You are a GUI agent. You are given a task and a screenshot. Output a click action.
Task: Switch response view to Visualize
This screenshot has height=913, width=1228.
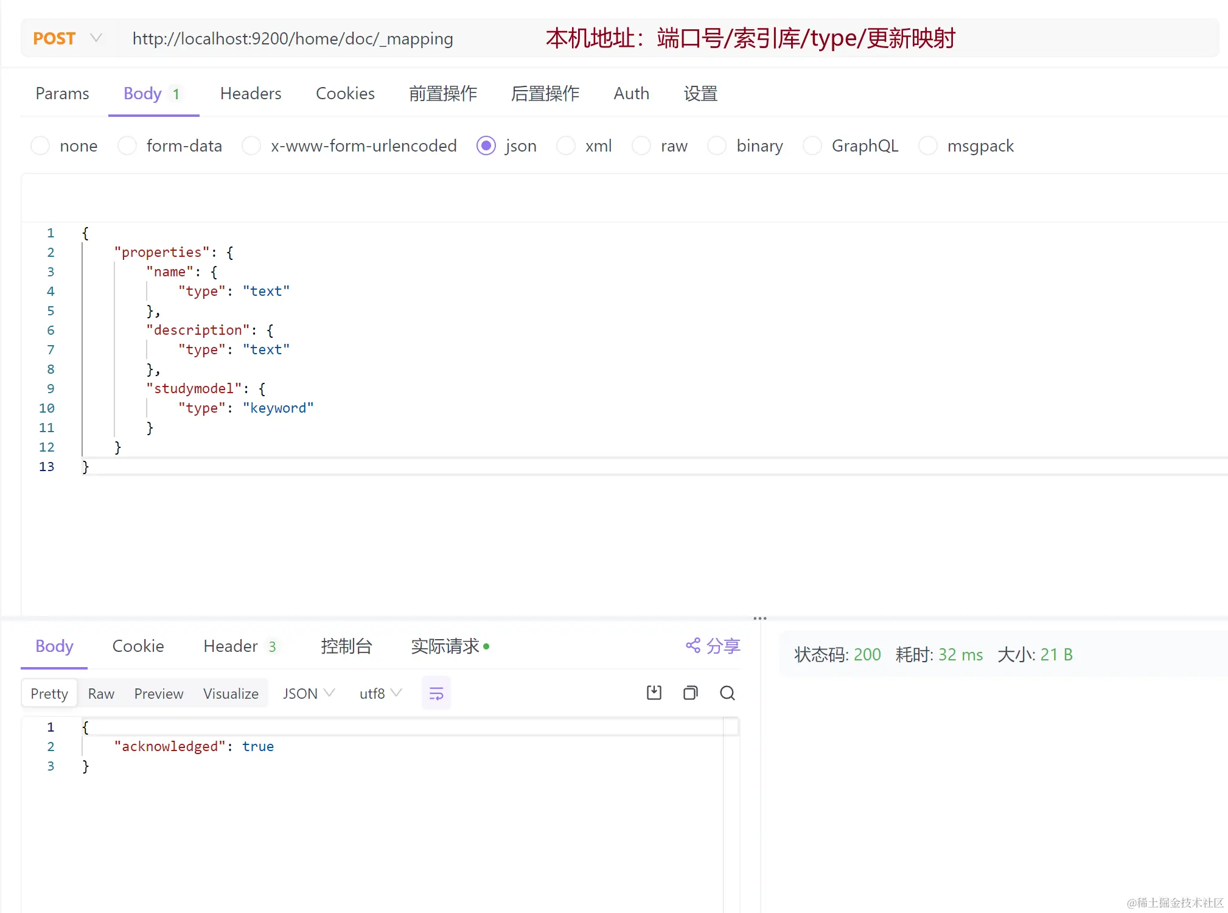coord(231,694)
